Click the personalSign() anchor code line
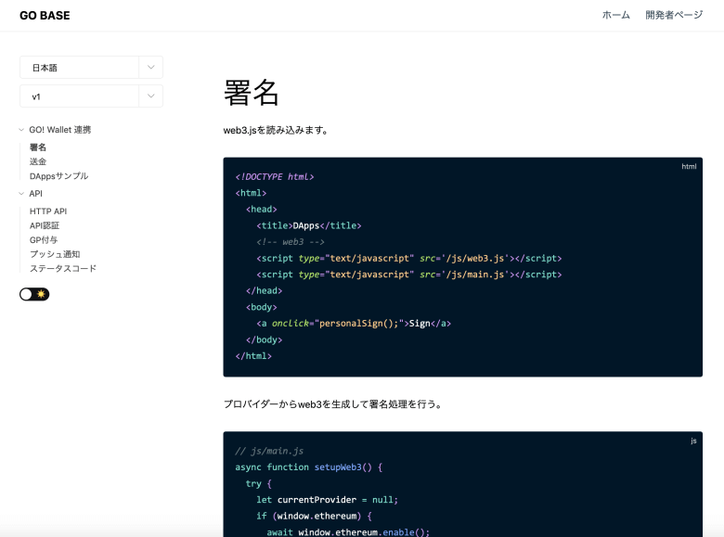This screenshot has width=724, height=537. click(x=354, y=323)
